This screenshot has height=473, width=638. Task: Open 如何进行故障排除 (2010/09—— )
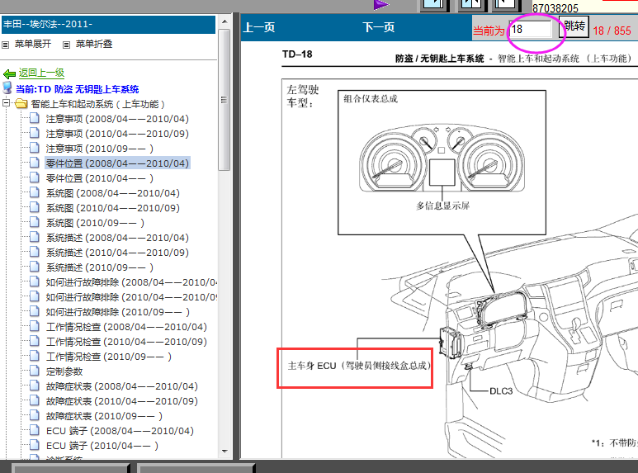[x=117, y=312]
